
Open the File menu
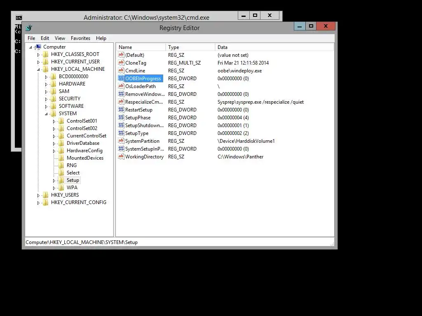tap(31, 38)
